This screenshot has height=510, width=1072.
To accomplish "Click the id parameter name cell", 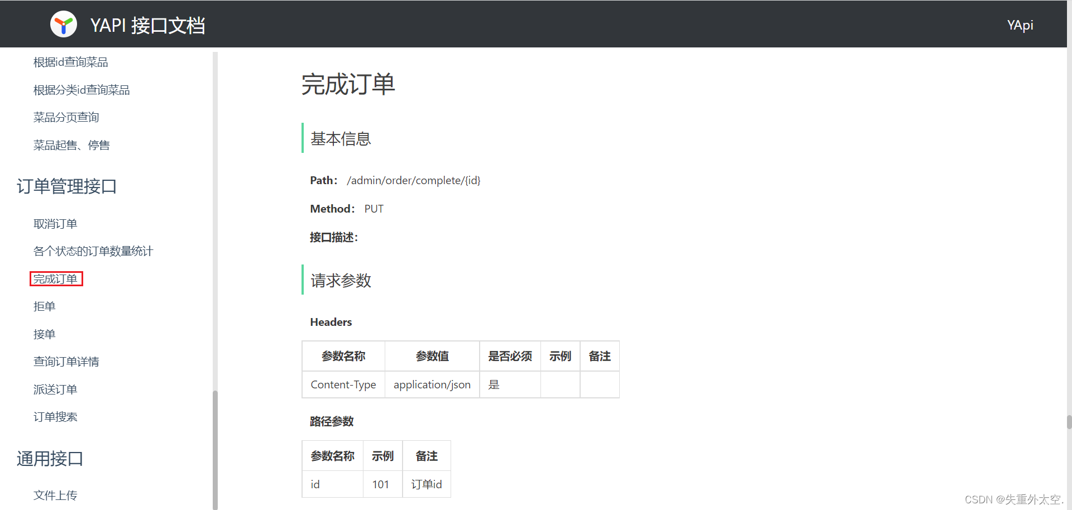I will (x=333, y=484).
